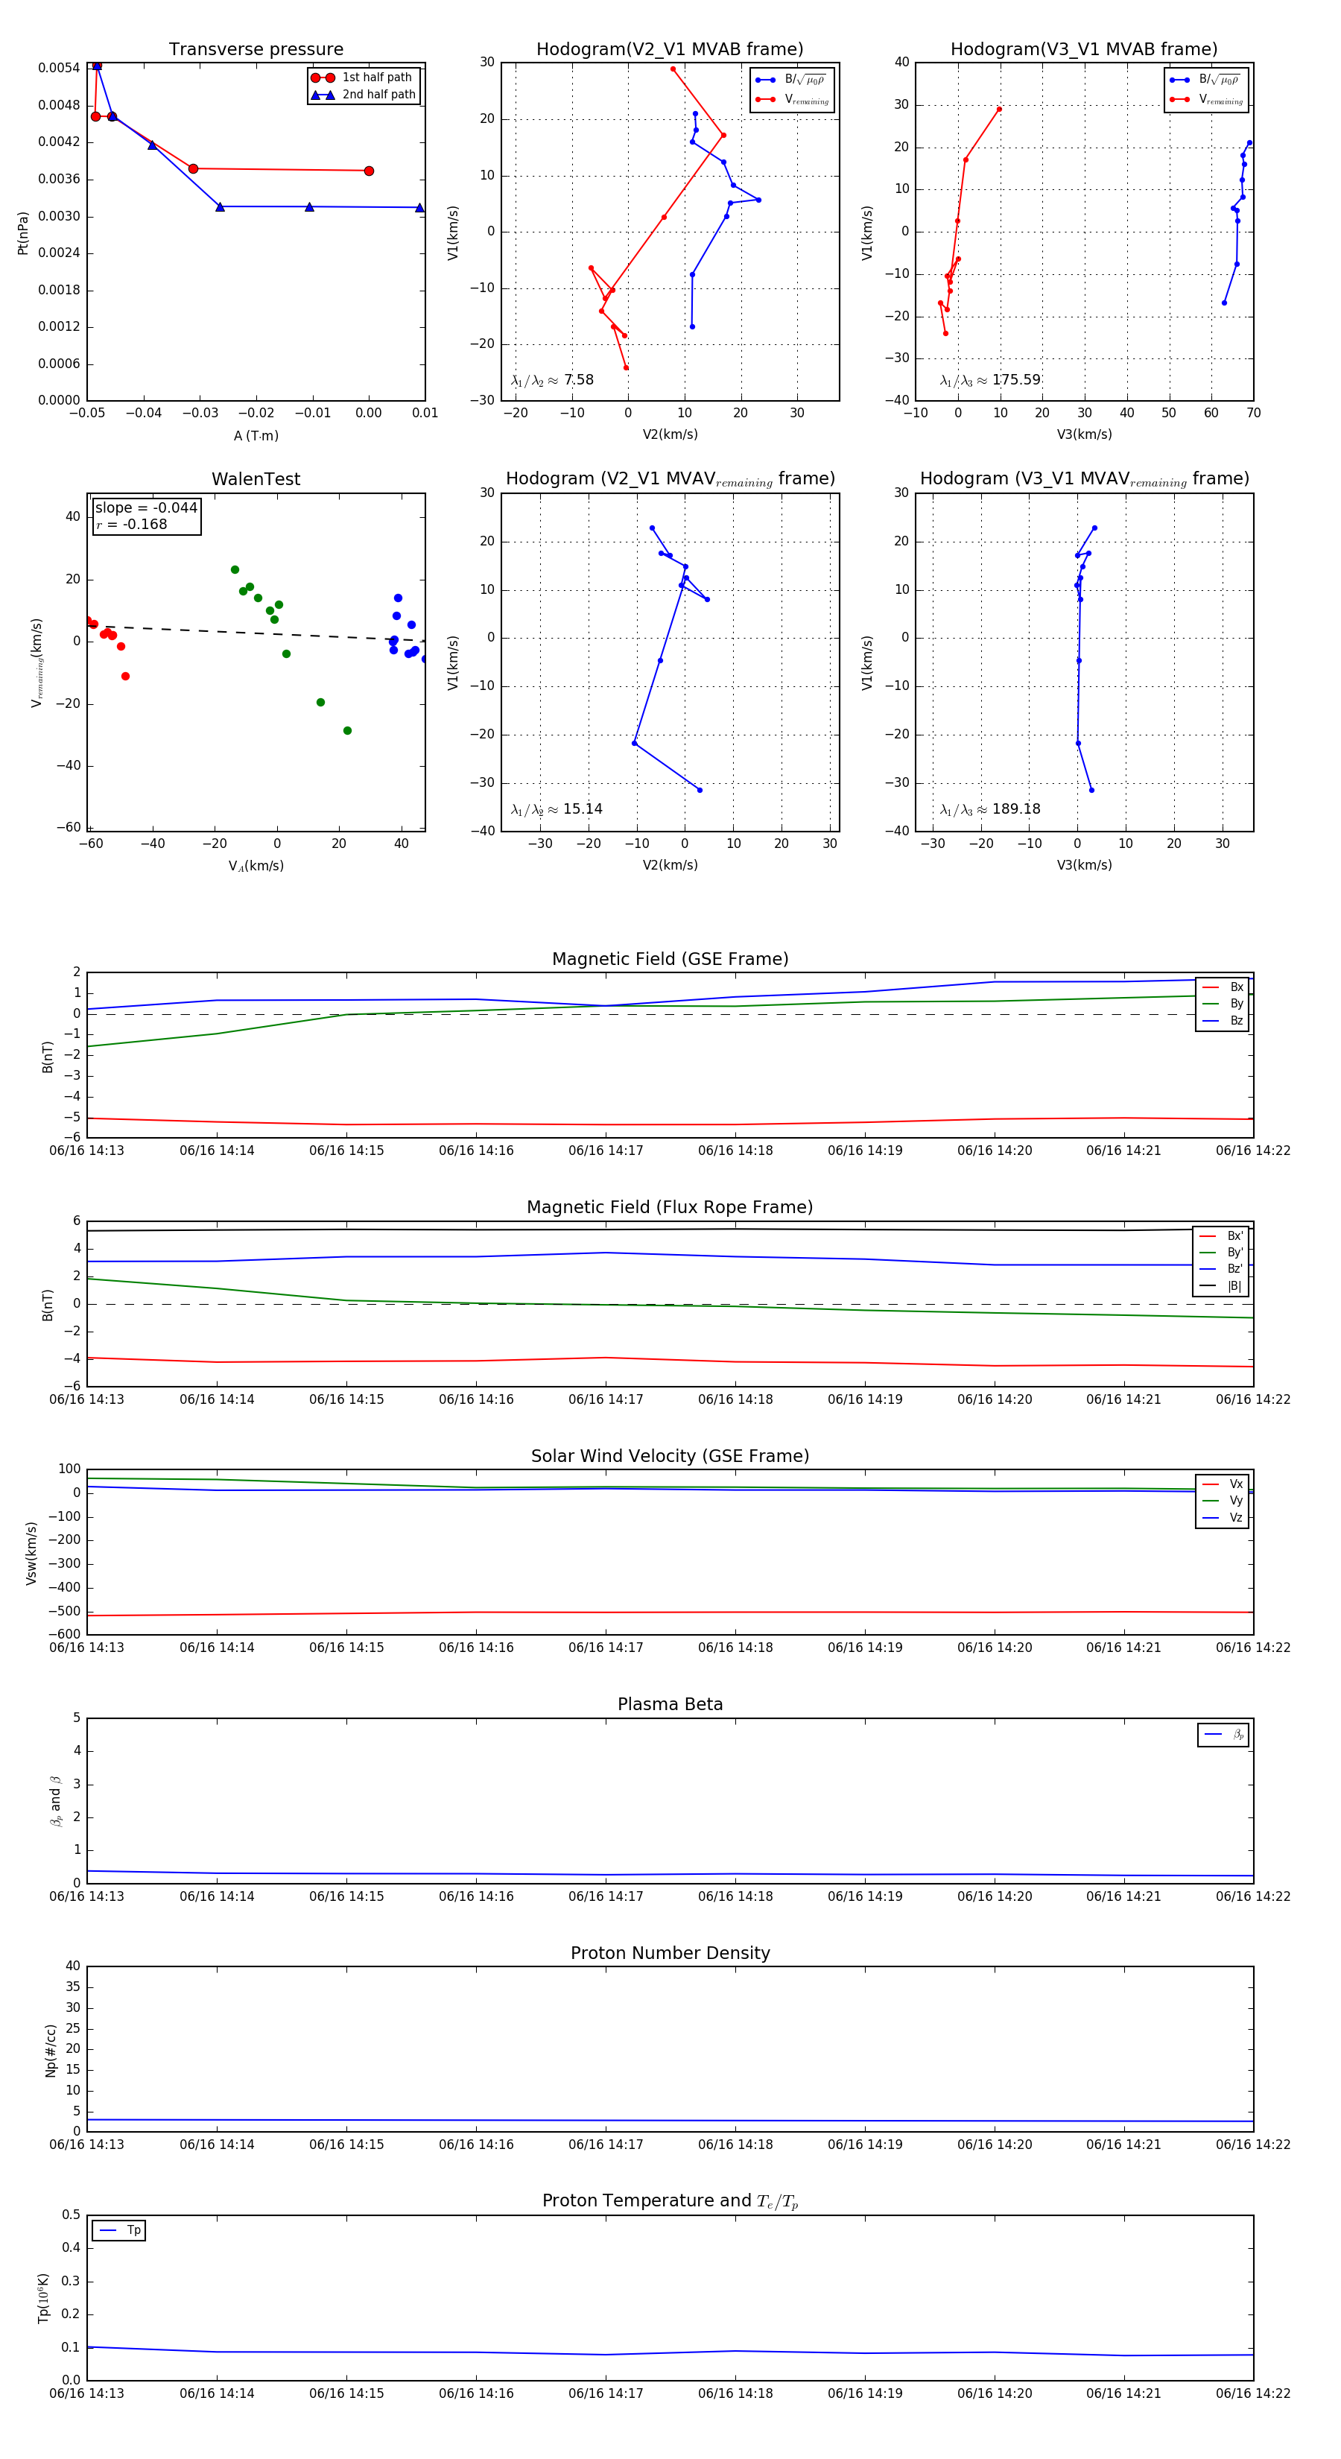Click the 'Bx' legend entry in GSE magnetic plot
1341x2459 pixels.
[x=1223, y=987]
